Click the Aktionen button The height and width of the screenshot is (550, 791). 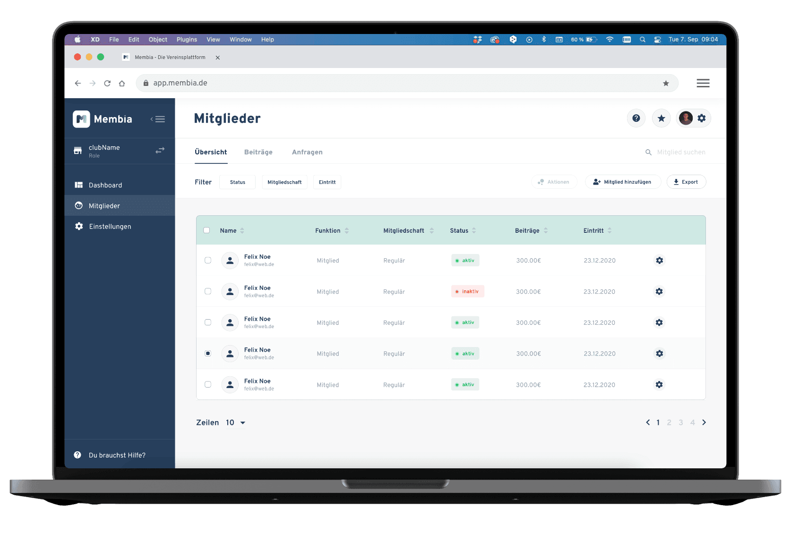(x=554, y=182)
